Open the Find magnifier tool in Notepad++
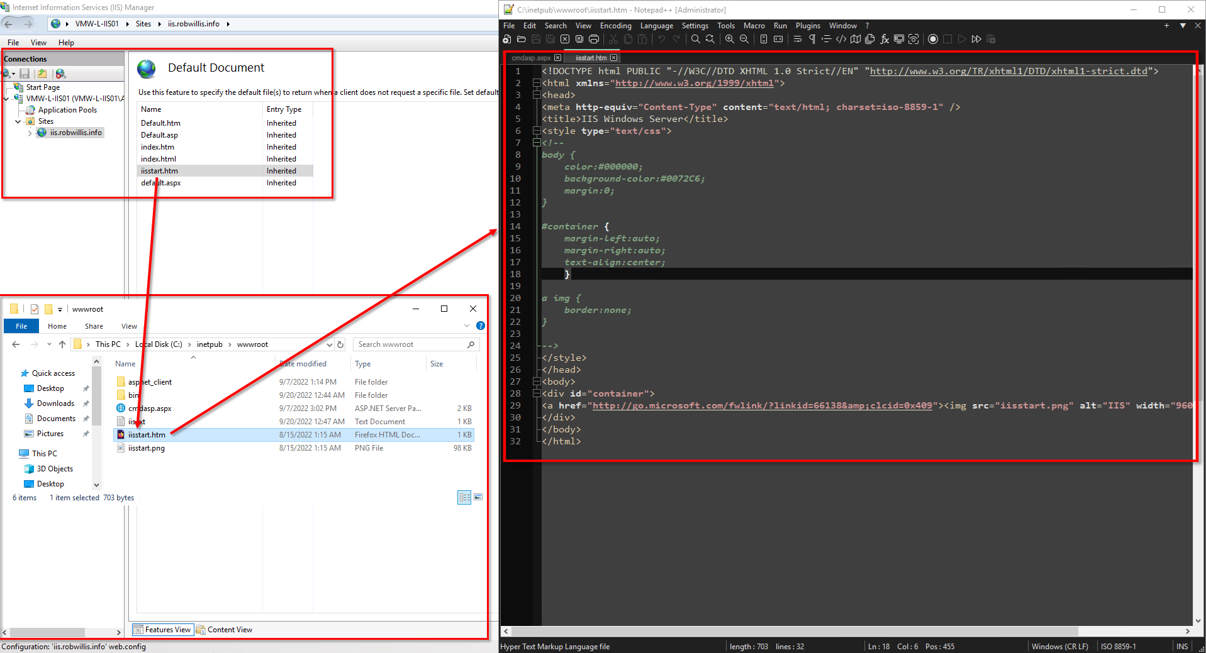The width and height of the screenshot is (1206, 653). (696, 39)
